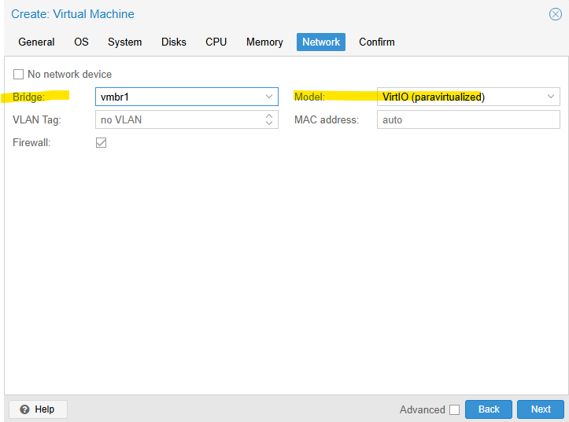
Task: Go to the System tab
Action: tap(125, 42)
